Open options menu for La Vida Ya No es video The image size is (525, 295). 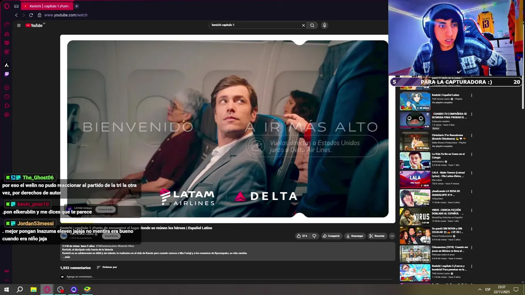(472, 154)
